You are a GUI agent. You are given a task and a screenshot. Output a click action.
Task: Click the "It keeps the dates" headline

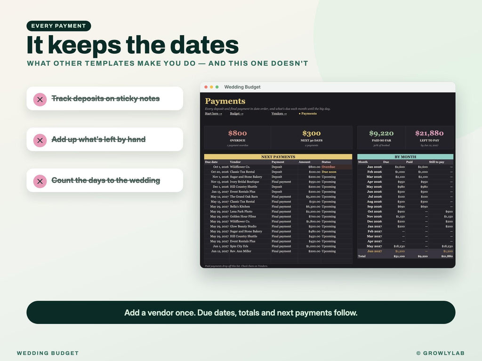point(132,45)
